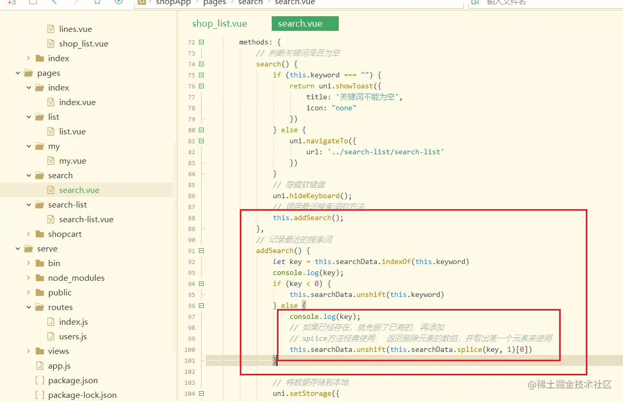Click the file icon beside index.js
Viewport: 623px width, 401px height.
pyautogui.click(x=51, y=322)
